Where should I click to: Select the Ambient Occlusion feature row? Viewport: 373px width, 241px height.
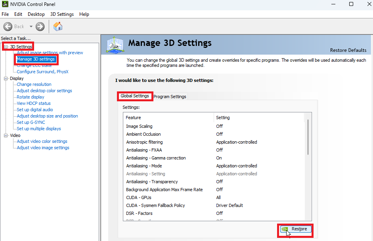pos(214,134)
